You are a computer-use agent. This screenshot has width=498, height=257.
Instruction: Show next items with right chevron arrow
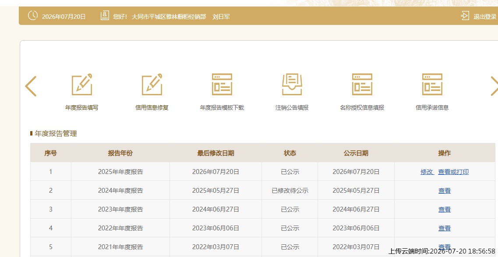tap(494, 86)
